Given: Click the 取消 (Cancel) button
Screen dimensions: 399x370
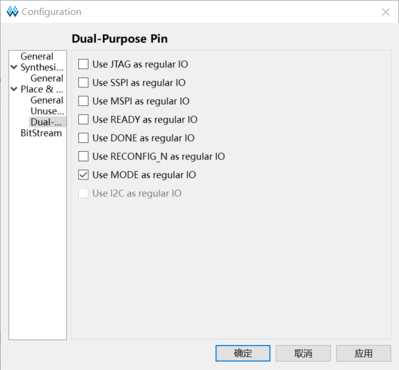Looking at the screenshot, I should click(x=303, y=353).
